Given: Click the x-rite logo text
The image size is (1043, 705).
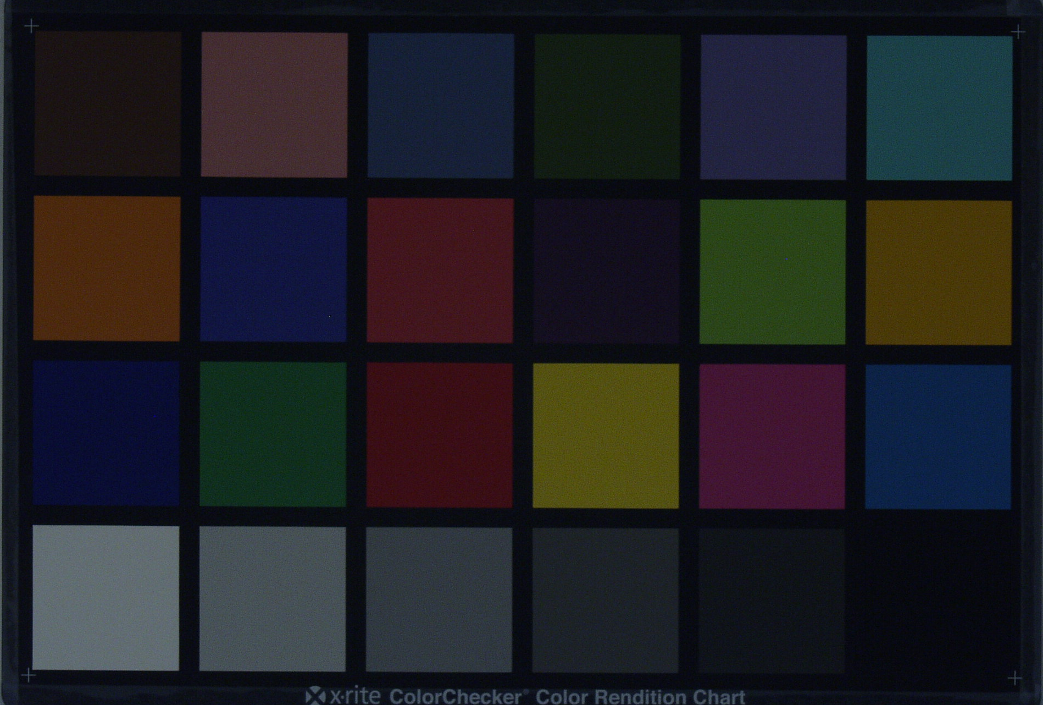Looking at the screenshot, I should 342,696.
